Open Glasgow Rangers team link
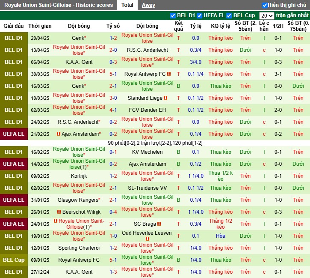Screen dimensions: 310x278 coord(78,200)
